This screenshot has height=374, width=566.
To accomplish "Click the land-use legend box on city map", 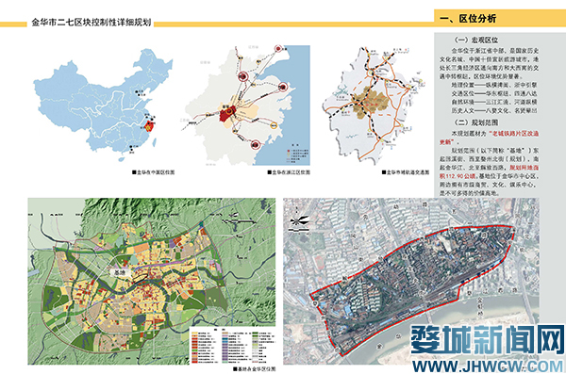I will [232, 345].
